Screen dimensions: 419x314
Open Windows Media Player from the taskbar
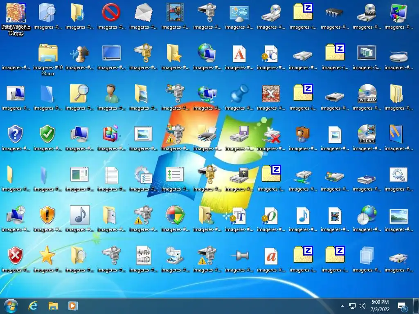[x=73, y=306]
